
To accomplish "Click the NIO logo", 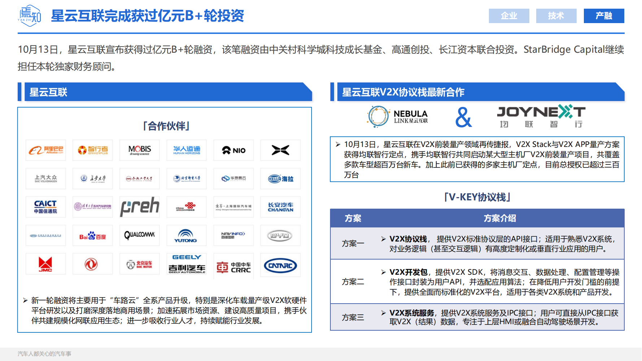I will pos(234,150).
